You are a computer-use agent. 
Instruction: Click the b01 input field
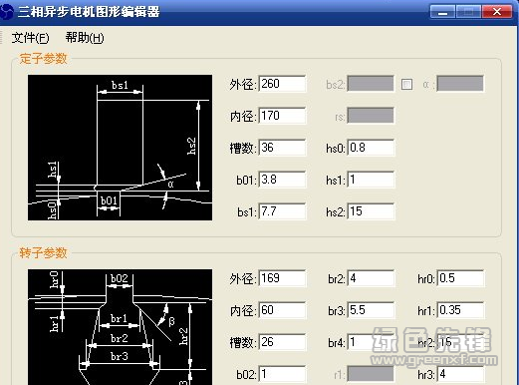coord(282,180)
